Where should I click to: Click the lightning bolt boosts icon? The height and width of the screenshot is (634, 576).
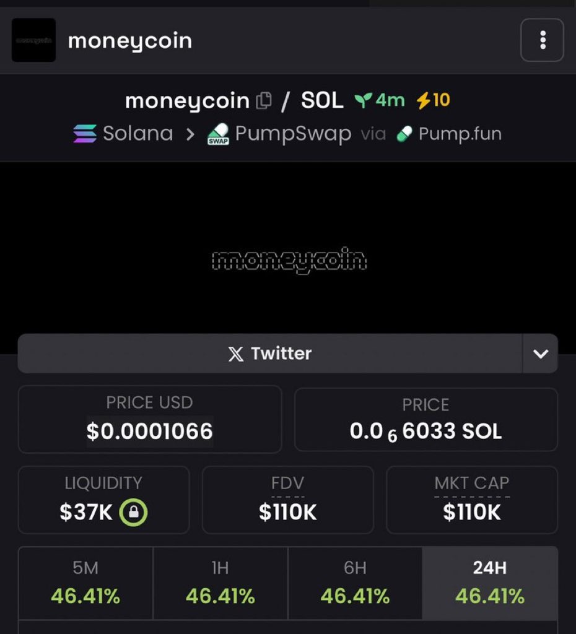pyautogui.click(x=423, y=100)
